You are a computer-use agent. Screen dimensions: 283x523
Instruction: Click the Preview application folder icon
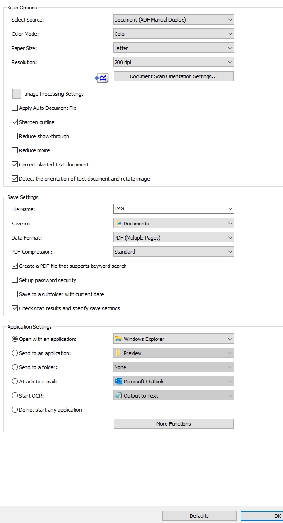[118, 353]
